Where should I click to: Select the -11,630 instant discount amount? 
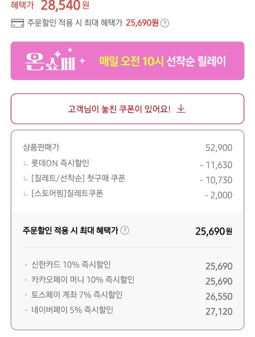point(216,165)
